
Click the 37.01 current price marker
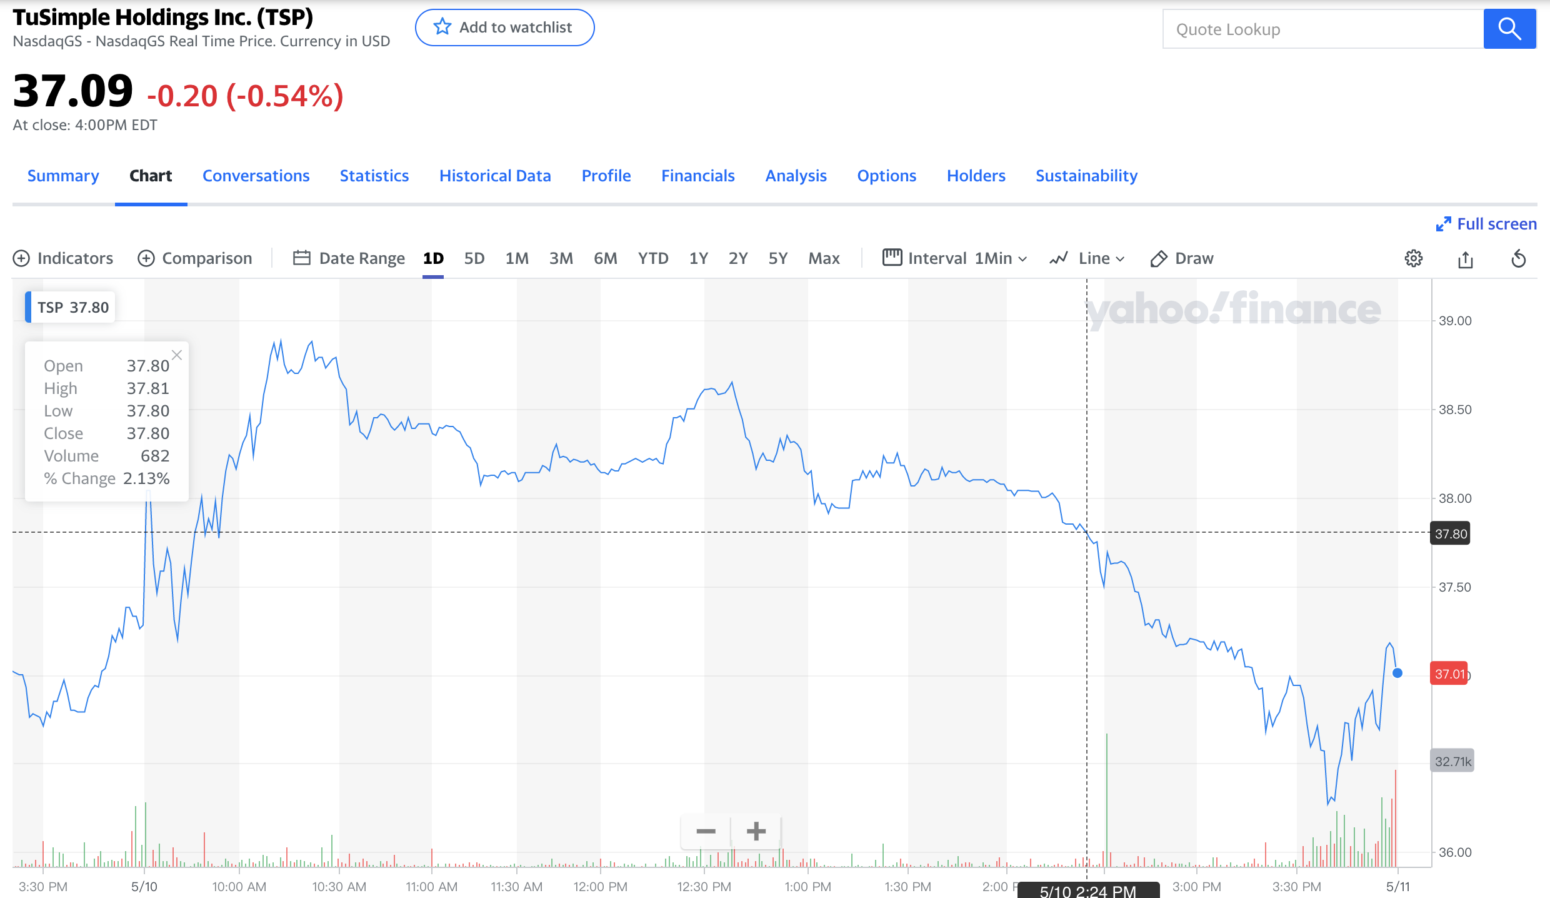tap(1449, 673)
